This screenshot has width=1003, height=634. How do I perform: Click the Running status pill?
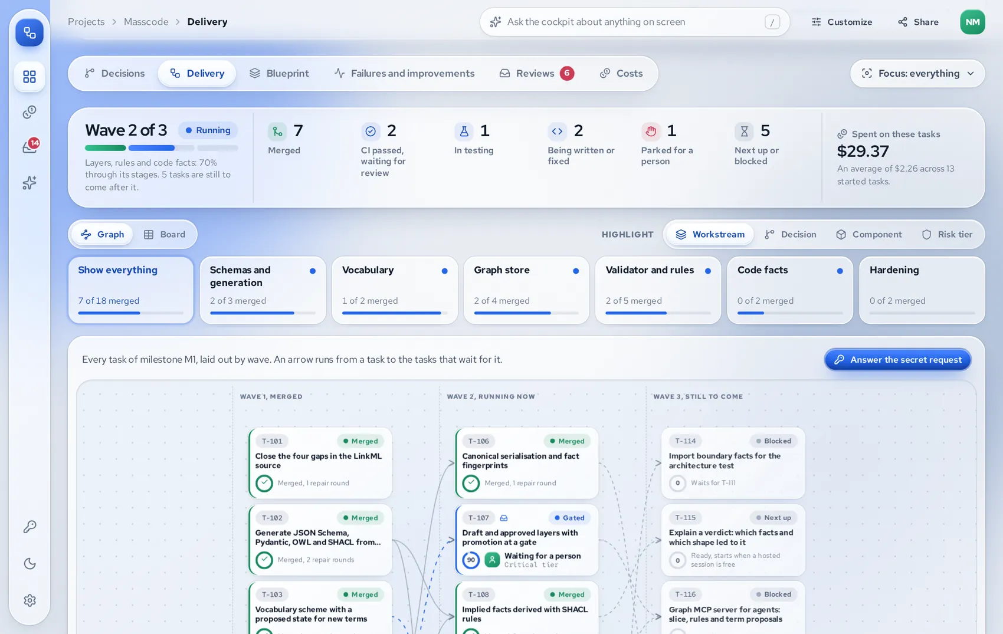(208, 130)
